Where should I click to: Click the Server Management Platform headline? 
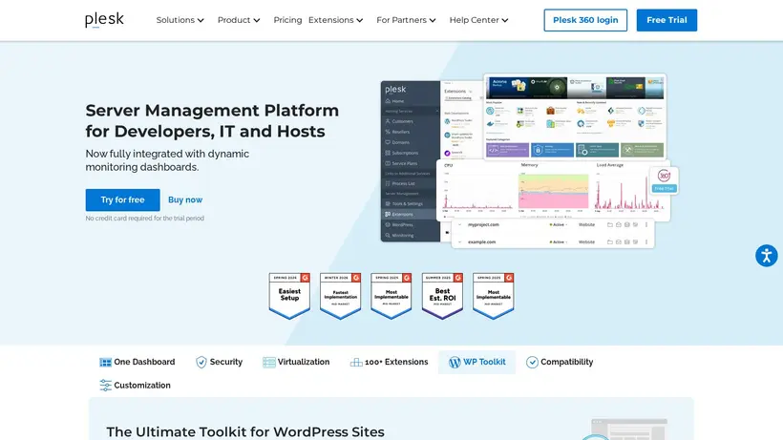point(212,120)
